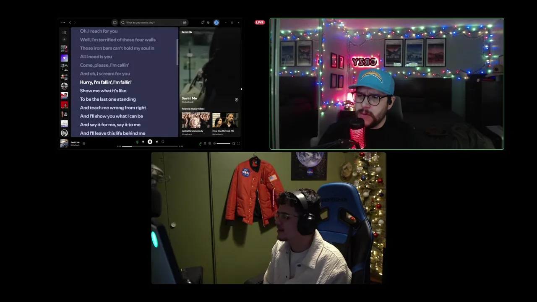The width and height of the screenshot is (537, 302).
Task: Jump to lyric 'And teach me wrong from right'
Action: tap(113, 108)
